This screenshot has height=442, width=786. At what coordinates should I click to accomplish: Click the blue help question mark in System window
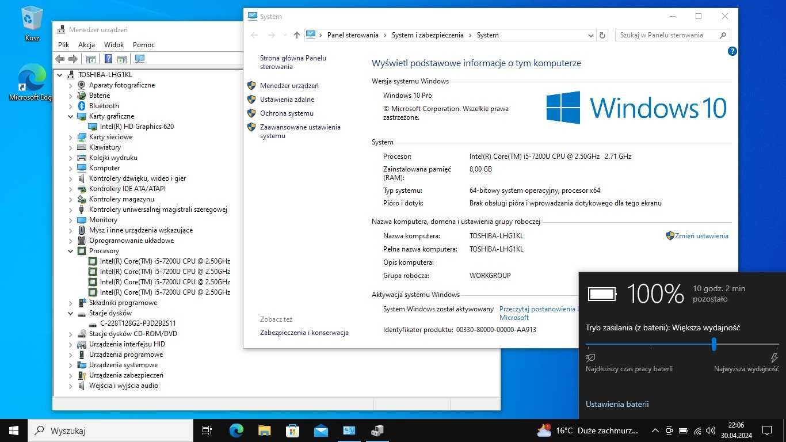[732, 51]
